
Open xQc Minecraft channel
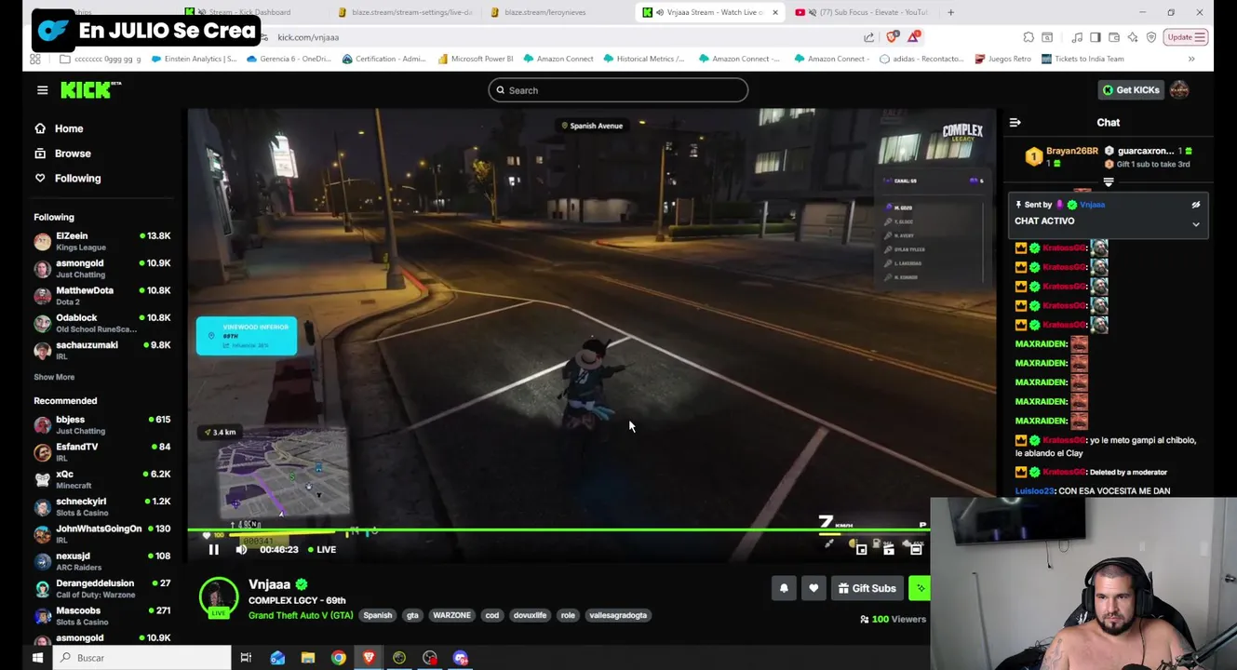tap(102, 479)
